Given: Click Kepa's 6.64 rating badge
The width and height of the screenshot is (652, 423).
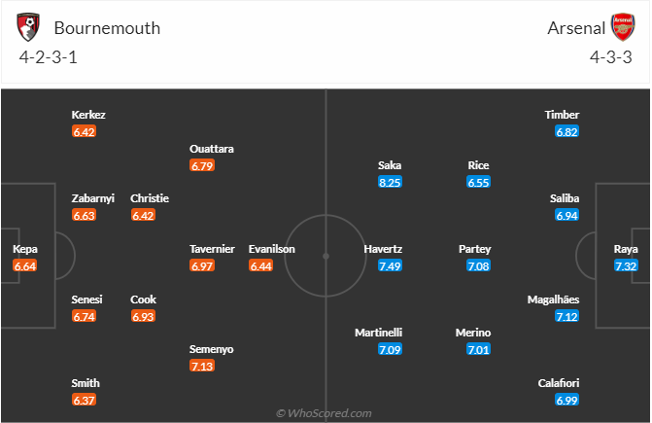Looking at the screenshot, I should pyautogui.click(x=25, y=265).
